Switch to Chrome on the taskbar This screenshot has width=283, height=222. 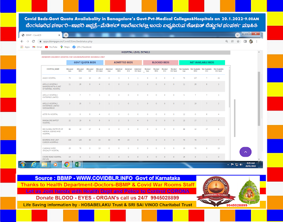[67, 165]
